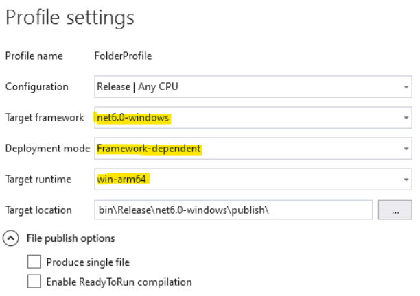Collapse the File publish options chevron icon
Screen dimensions: 420x296
pos(12,238)
